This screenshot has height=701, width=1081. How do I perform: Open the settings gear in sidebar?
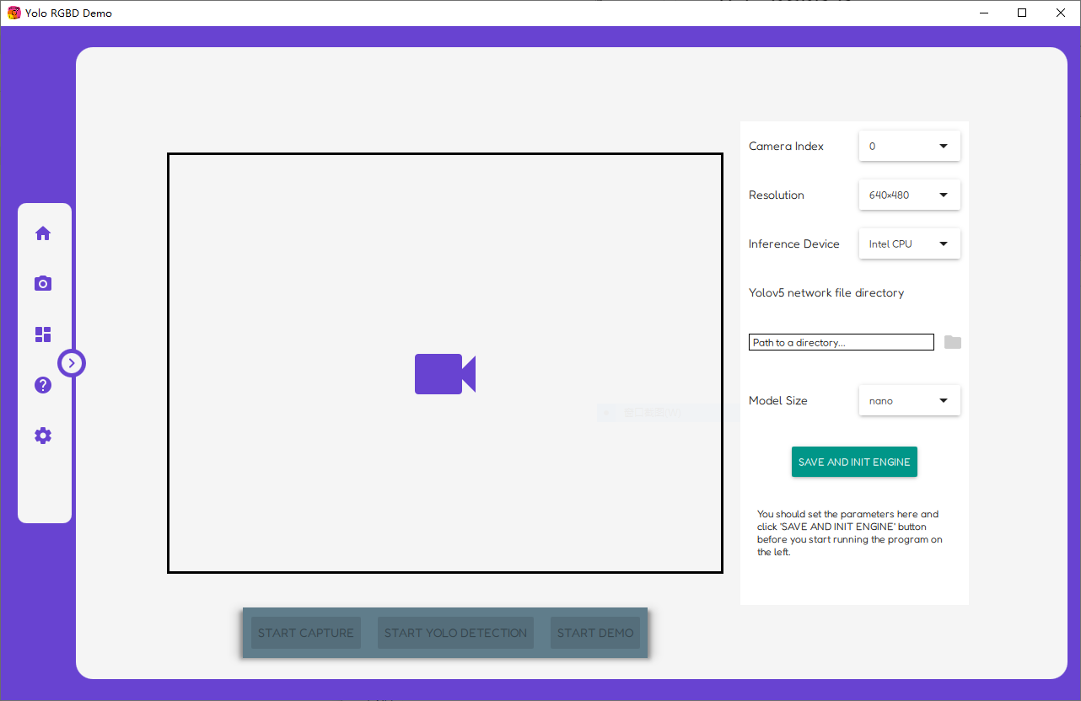(43, 436)
